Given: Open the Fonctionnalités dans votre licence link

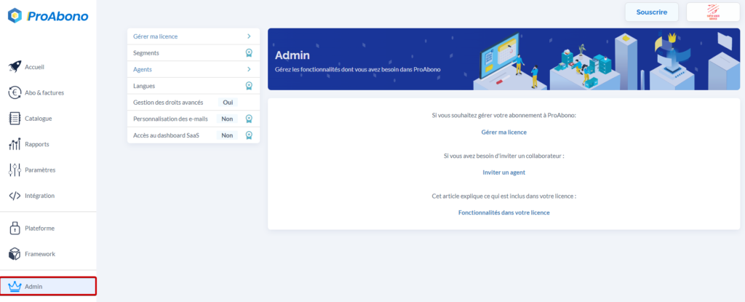Looking at the screenshot, I should click(503, 212).
